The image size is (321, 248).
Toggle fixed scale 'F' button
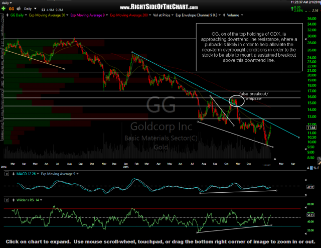[x=318, y=168]
